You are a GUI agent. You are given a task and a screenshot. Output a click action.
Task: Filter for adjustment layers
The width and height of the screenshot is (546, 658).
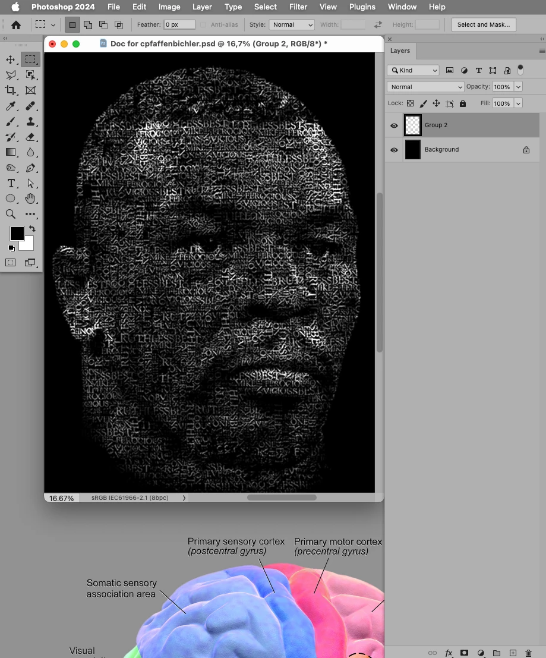(464, 70)
